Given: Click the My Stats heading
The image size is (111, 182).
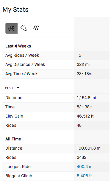Looking at the screenshot, I should click(x=15, y=10).
